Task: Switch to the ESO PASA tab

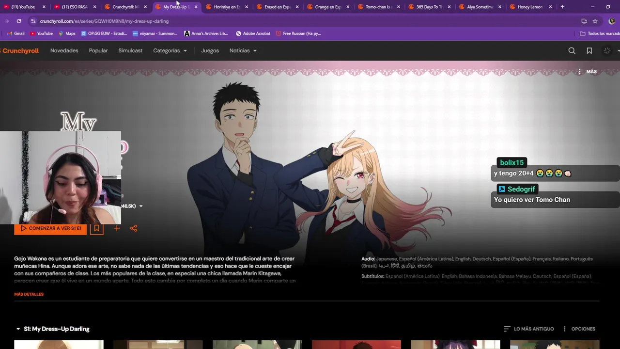Action: [x=74, y=7]
